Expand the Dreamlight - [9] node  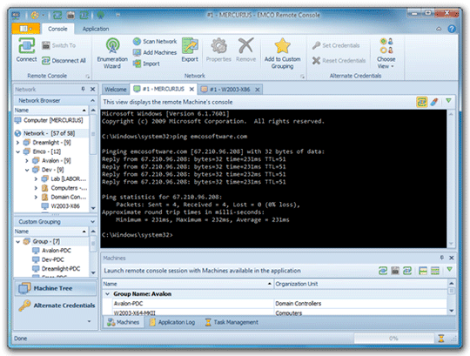(x=17, y=143)
